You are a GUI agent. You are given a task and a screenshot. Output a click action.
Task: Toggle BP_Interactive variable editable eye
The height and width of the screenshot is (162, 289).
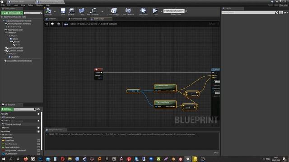[39, 154]
